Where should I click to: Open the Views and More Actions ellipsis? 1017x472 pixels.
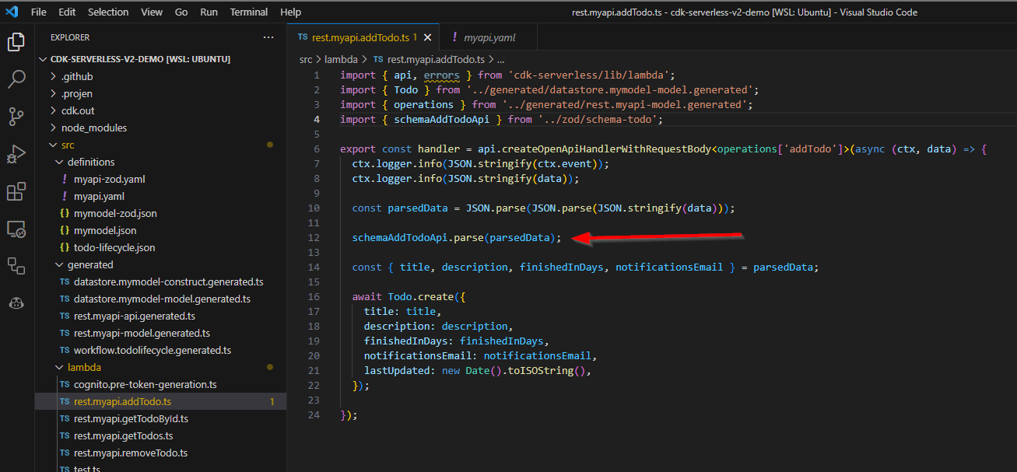(268, 37)
